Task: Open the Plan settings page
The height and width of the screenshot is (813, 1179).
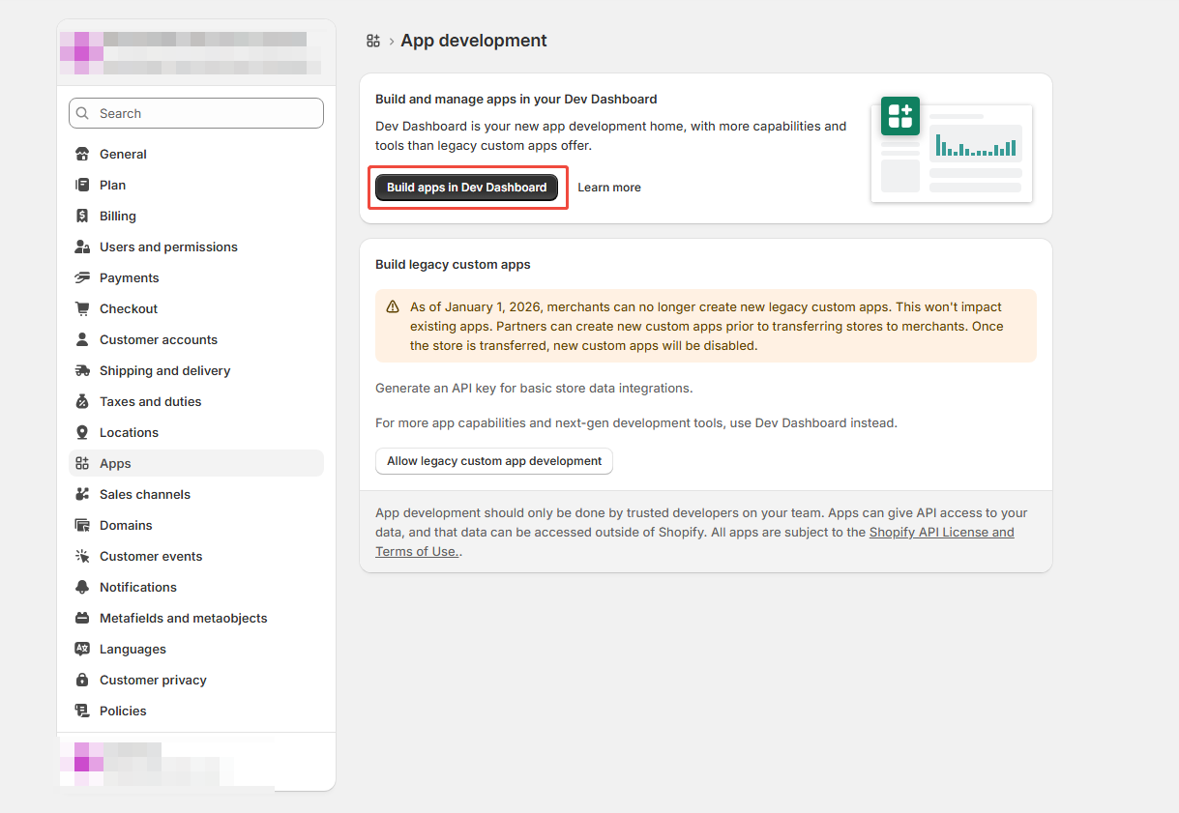Action: [112, 185]
